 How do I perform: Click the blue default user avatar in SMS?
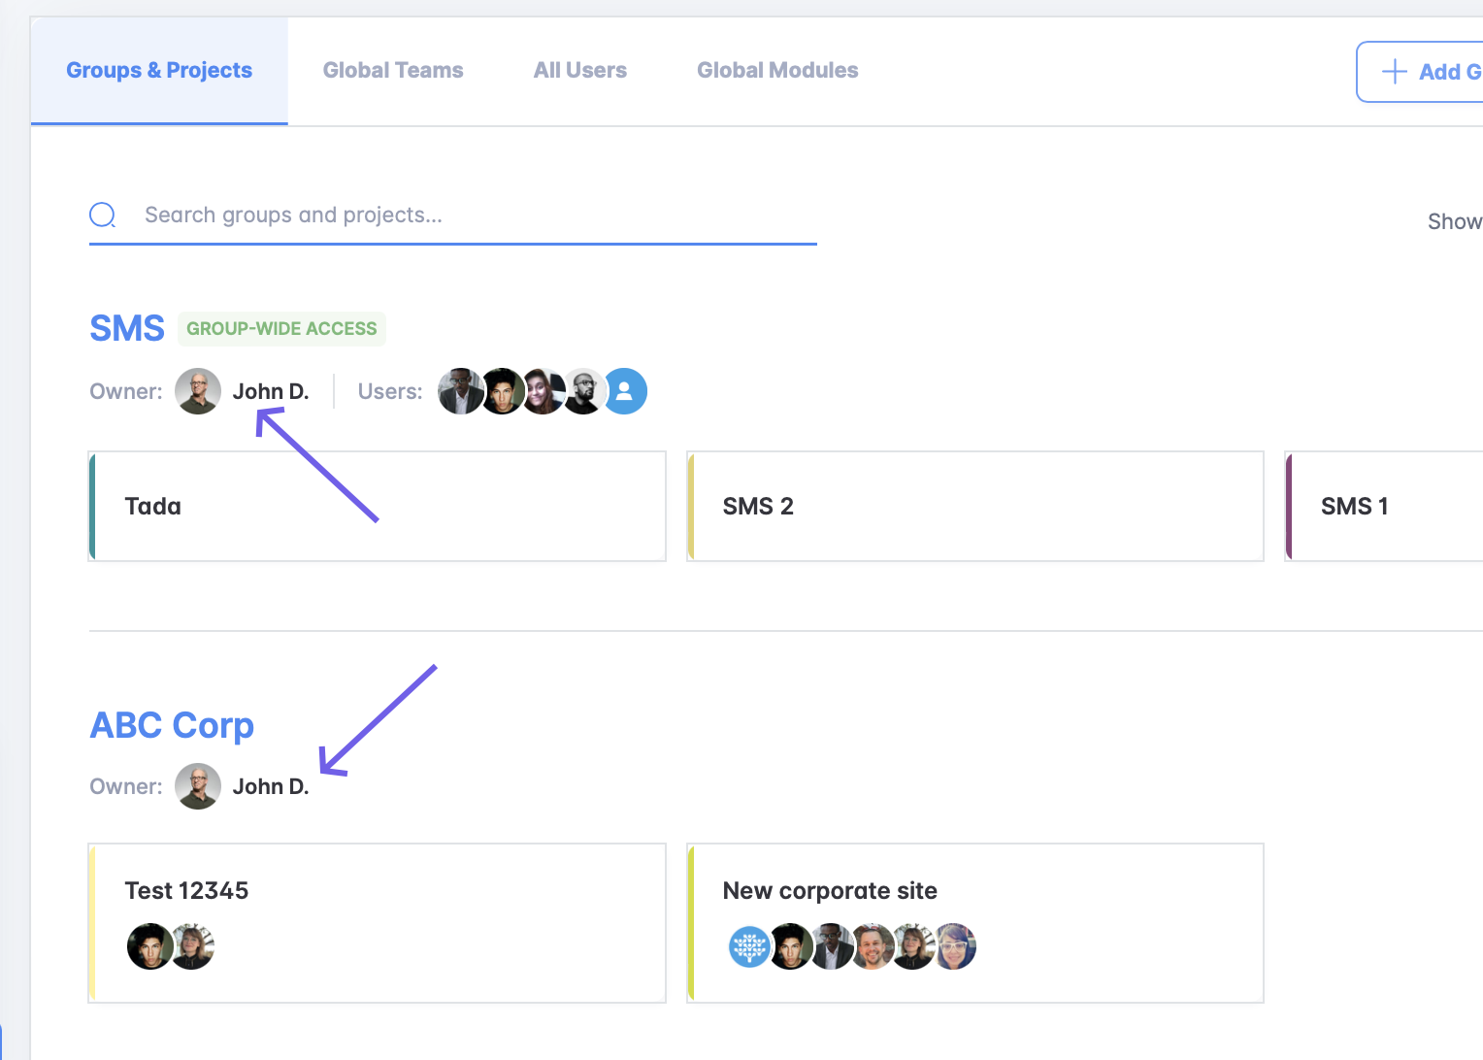pyautogui.click(x=625, y=391)
